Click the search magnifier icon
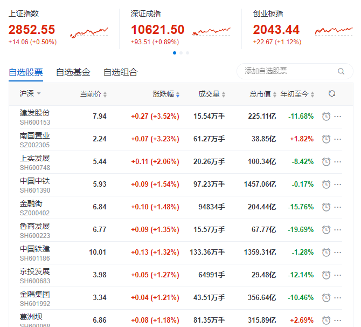Viewport: 361px width, 327px height. coord(341,71)
